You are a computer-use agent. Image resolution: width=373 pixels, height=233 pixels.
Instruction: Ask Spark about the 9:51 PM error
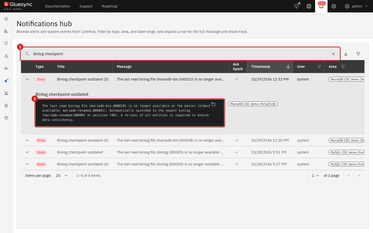[x=237, y=152]
